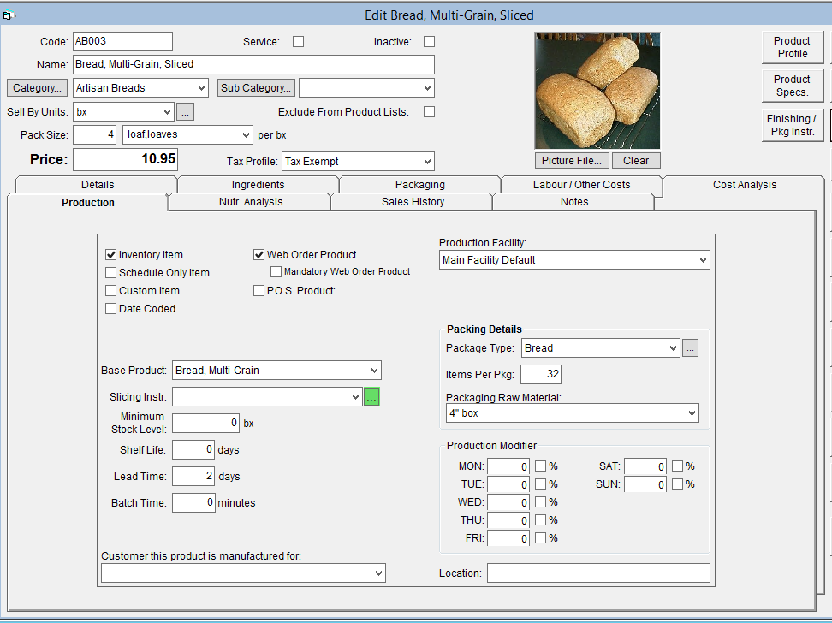This screenshot has width=832, height=623.
Task: Switch to the Packaging tab
Action: click(419, 185)
